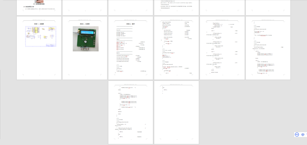Click the iFLY input method icon

(296, 135)
